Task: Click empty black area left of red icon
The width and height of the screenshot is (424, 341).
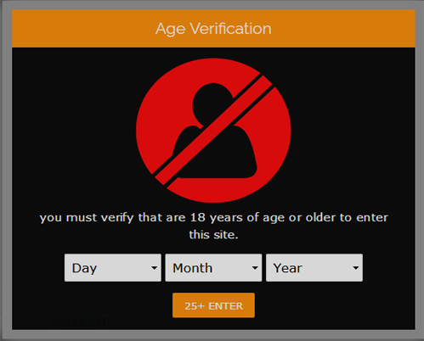Action: point(74,130)
